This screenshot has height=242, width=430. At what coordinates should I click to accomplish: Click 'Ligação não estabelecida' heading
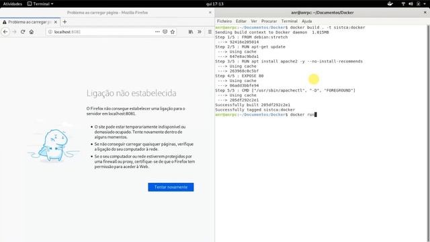pyautogui.click(x=132, y=93)
